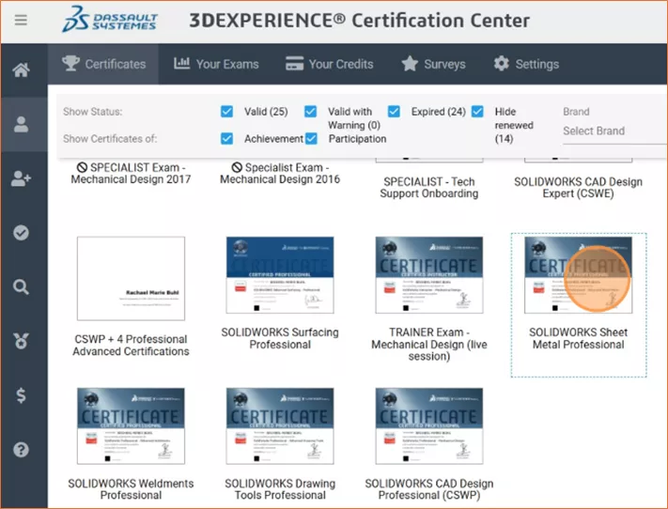
Task: Open CSWP + 4 Professional Advanced Certifications thumbnail
Action: pos(131,279)
